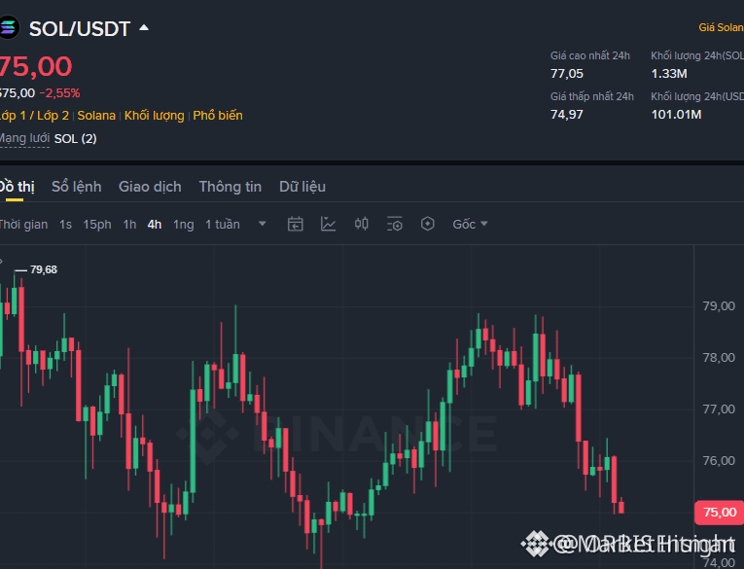Click the 75,00 current price marker on axis
The width and height of the screenshot is (744, 569).
pyautogui.click(x=719, y=513)
